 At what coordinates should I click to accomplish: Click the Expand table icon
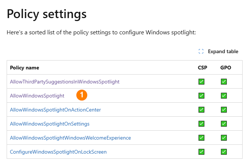click(201, 52)
